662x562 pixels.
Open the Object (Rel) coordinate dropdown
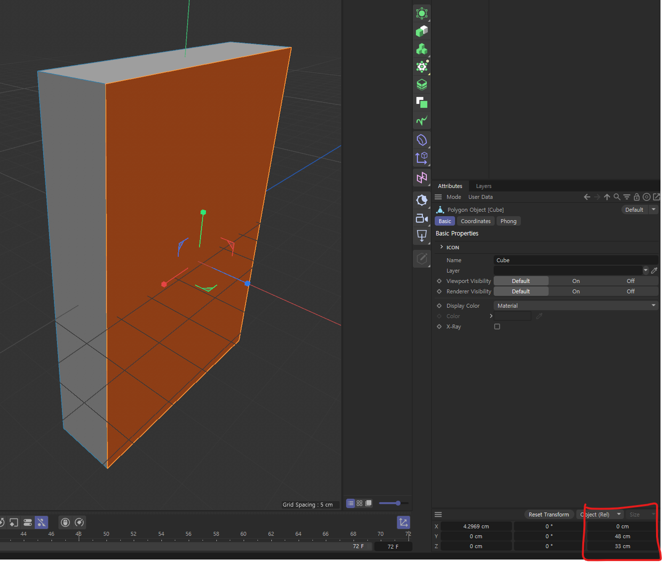coord(600,515)
